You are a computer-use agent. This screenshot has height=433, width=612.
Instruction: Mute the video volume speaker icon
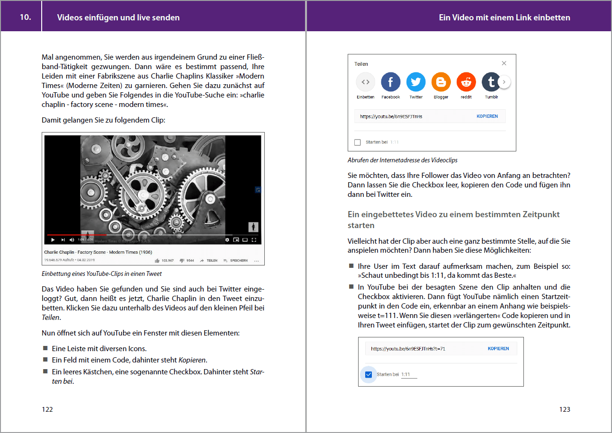click(x=72, y=240)
